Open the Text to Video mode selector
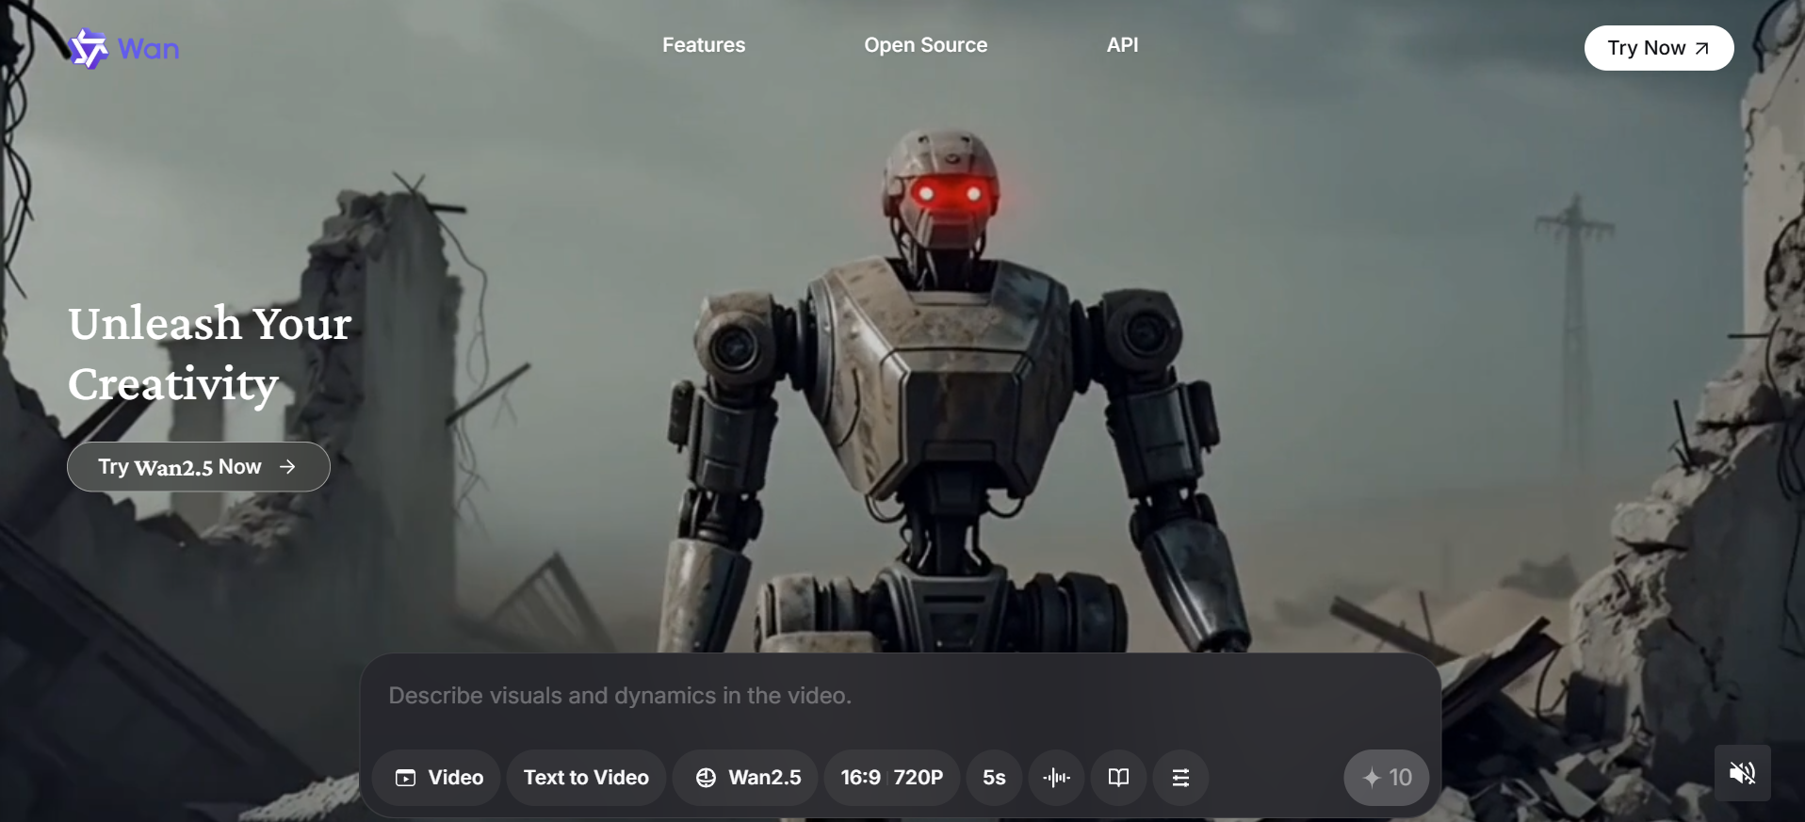The width and height of the screenshot is (1805, 822). pos(586,778)
